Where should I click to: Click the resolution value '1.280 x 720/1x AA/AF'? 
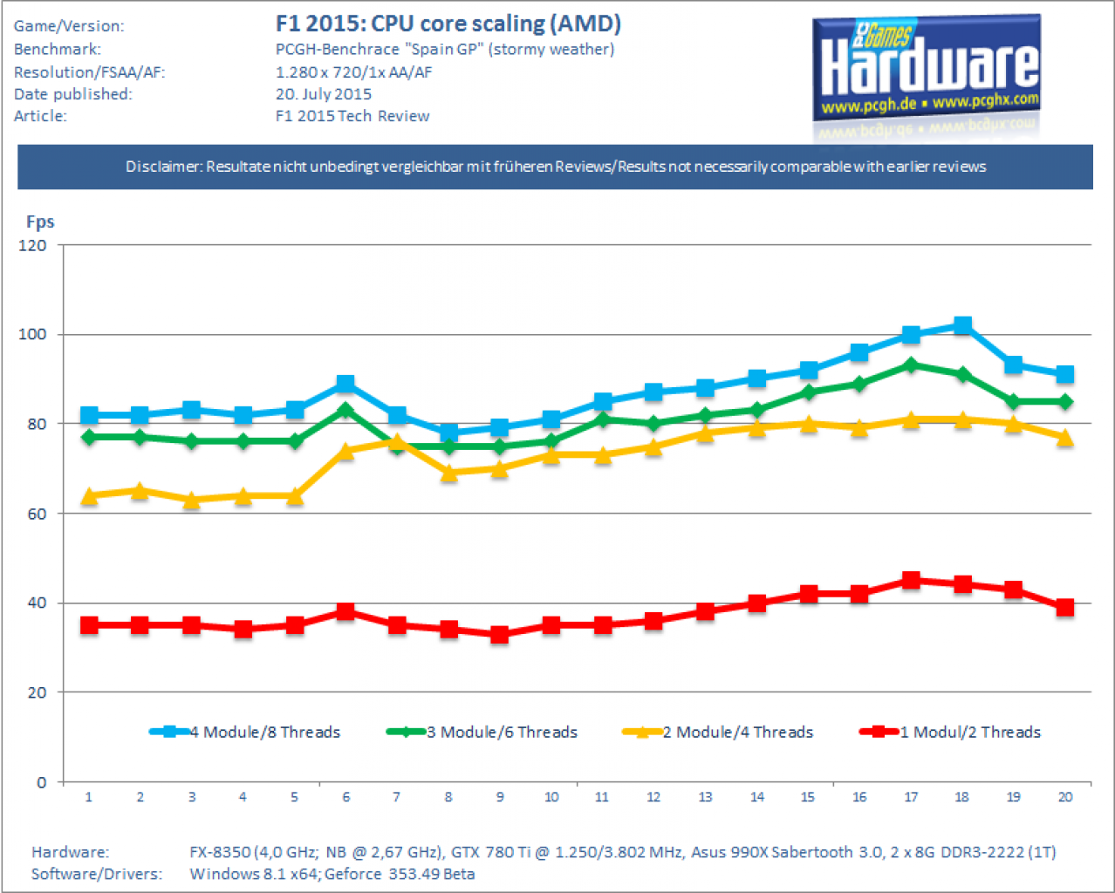point(354,72)
